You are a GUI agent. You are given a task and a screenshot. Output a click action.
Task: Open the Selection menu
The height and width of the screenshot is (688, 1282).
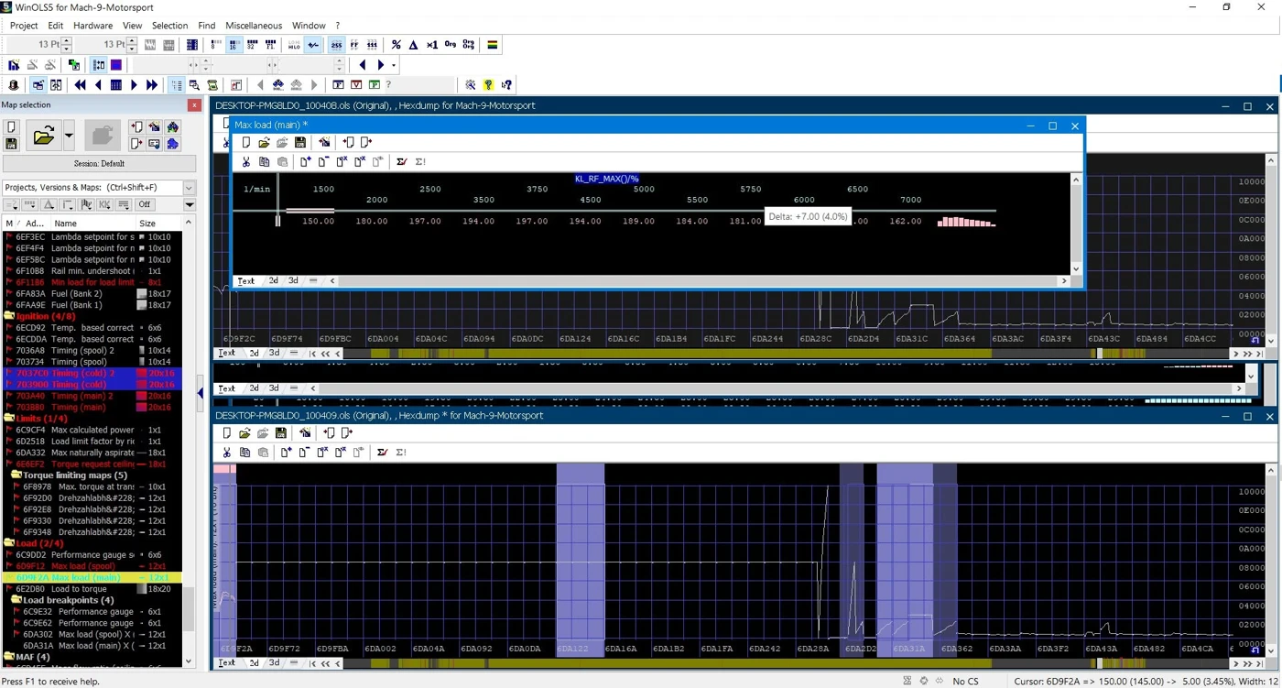tap(169, 26)
